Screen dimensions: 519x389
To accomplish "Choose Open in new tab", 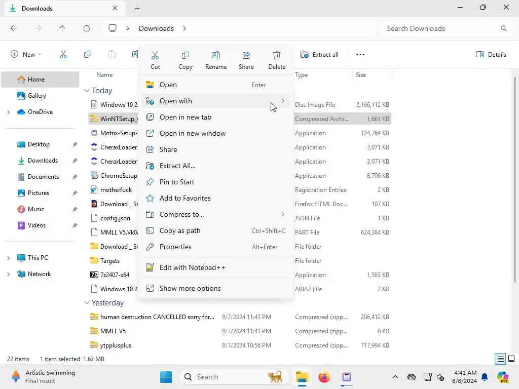I will pos(217,117).
